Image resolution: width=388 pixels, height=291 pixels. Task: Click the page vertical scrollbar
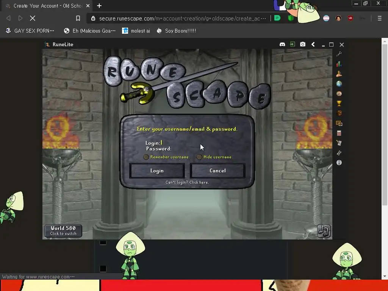[384, 125]
